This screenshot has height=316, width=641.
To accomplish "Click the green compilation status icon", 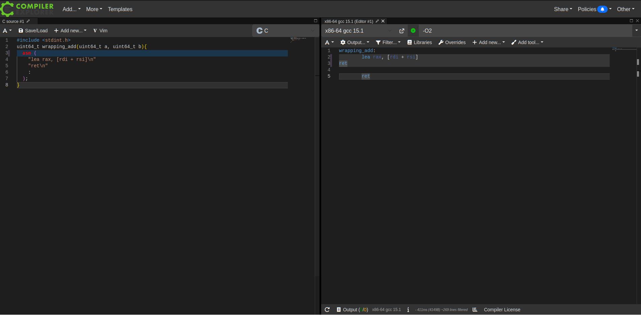I will pos(413,31).
